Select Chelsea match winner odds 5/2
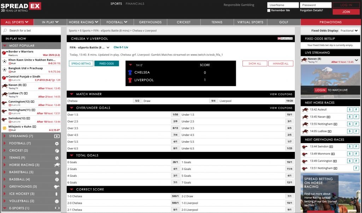This screenshot has width=362, height=213. click(137, 101)
